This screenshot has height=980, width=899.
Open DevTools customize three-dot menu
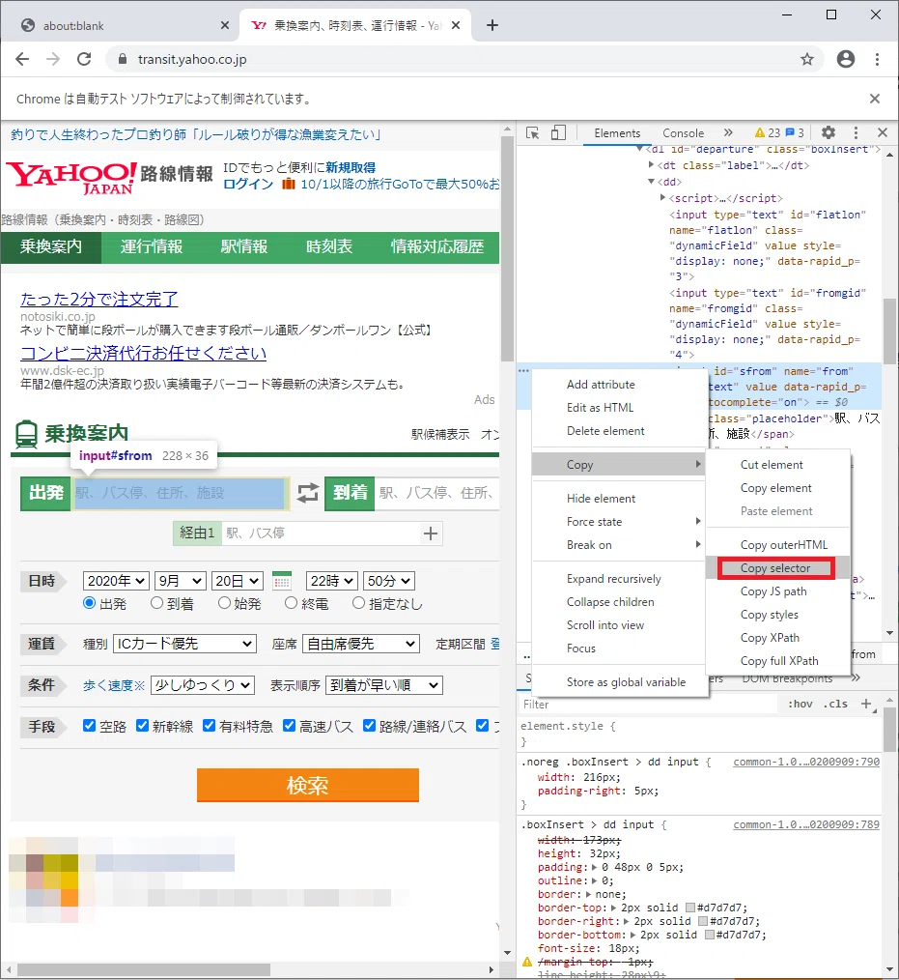point(856,132)
